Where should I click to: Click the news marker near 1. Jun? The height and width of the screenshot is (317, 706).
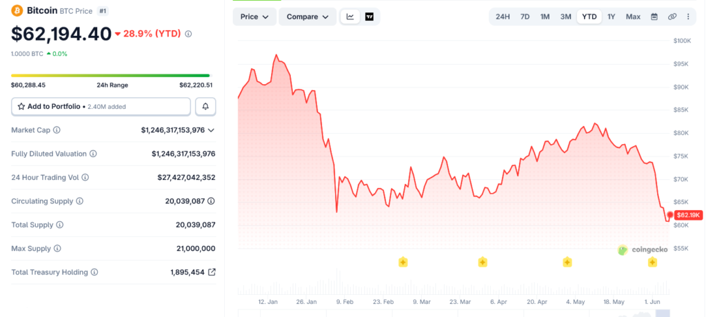coord(652,262)
